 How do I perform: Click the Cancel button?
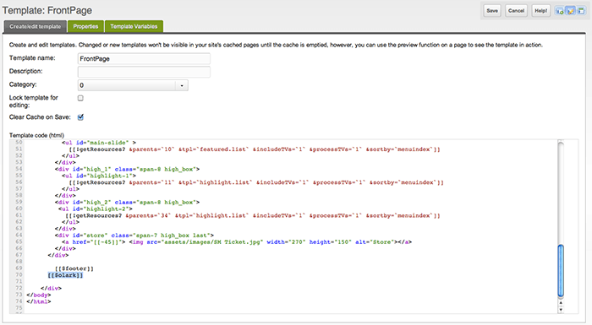(516, 11)
